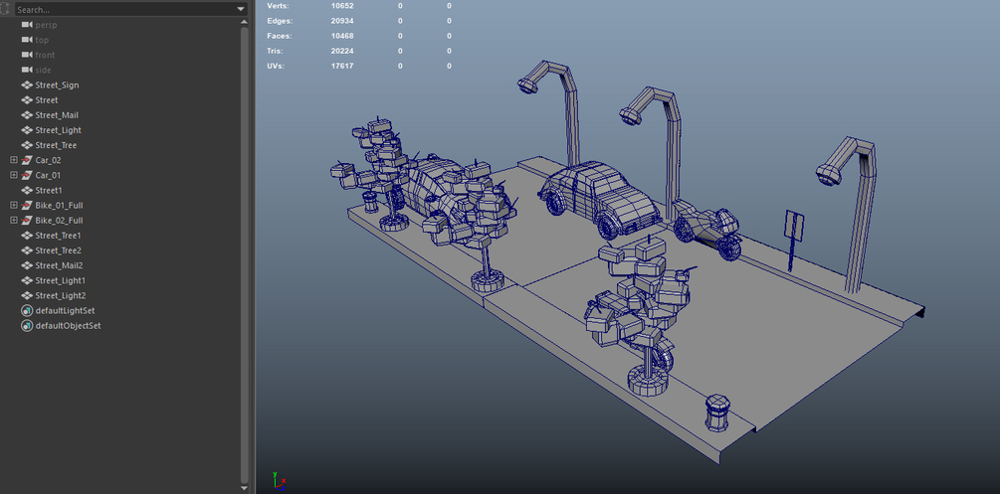Image resolution: width=1000 pixels, height=494 pixels.
Task: Select the Bike_02_Full label
Action: point(59,221)
